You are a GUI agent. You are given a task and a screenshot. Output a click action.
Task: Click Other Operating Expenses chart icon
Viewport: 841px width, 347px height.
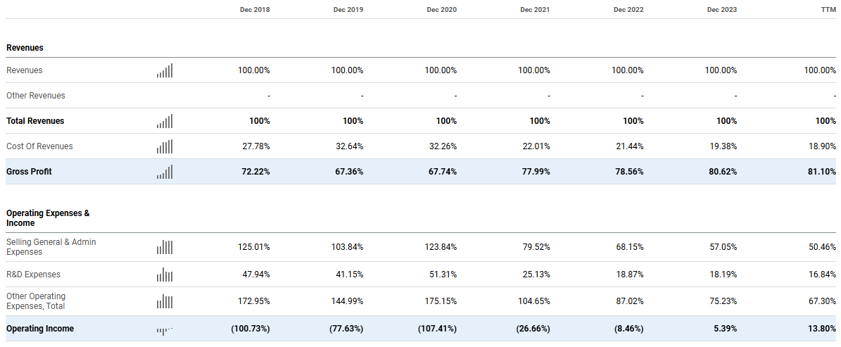(165, 302)
